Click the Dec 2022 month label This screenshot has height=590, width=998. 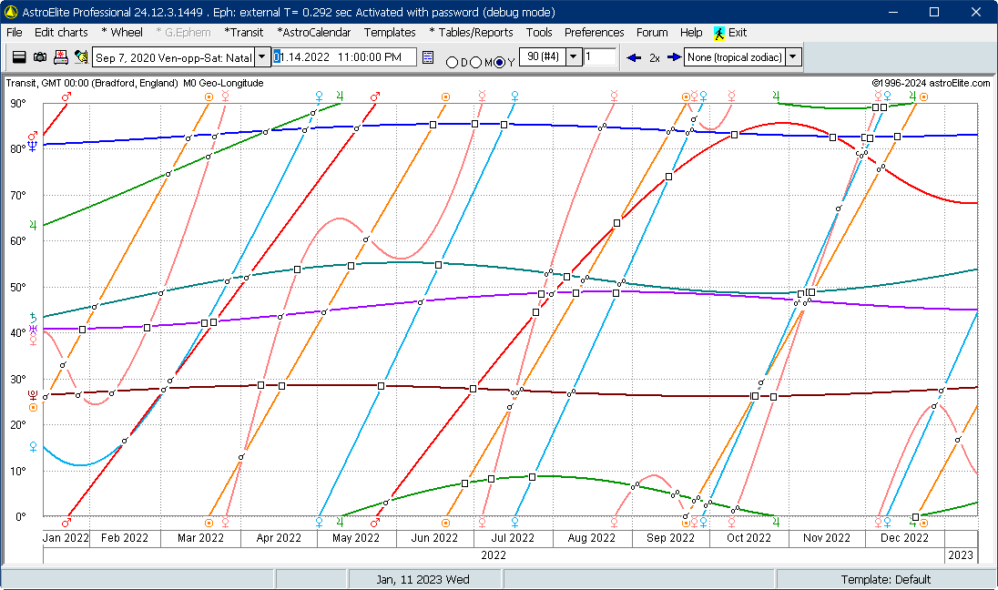pos(904,538)
